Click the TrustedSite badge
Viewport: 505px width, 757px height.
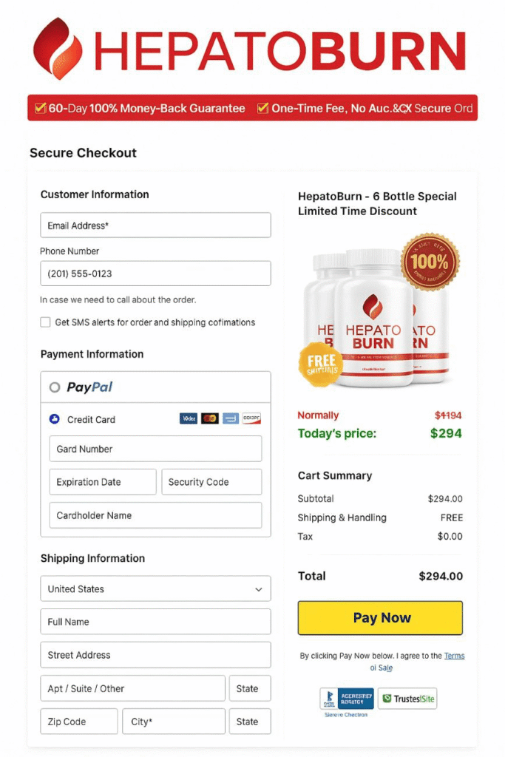pos(407,698)
